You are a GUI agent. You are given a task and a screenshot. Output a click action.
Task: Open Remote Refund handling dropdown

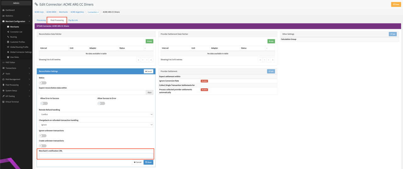(96, 114)
